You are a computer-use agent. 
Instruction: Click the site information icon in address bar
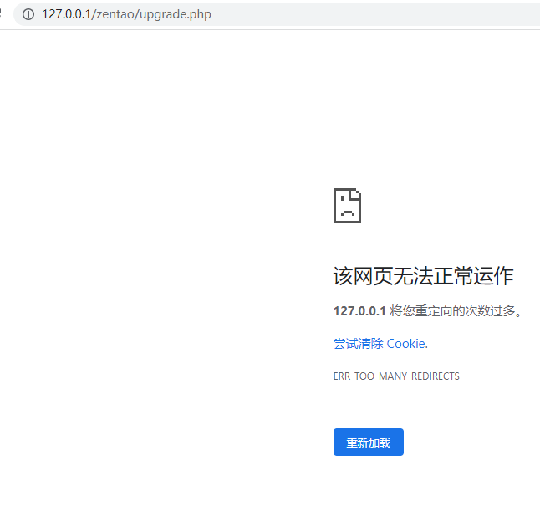point(28,14)
